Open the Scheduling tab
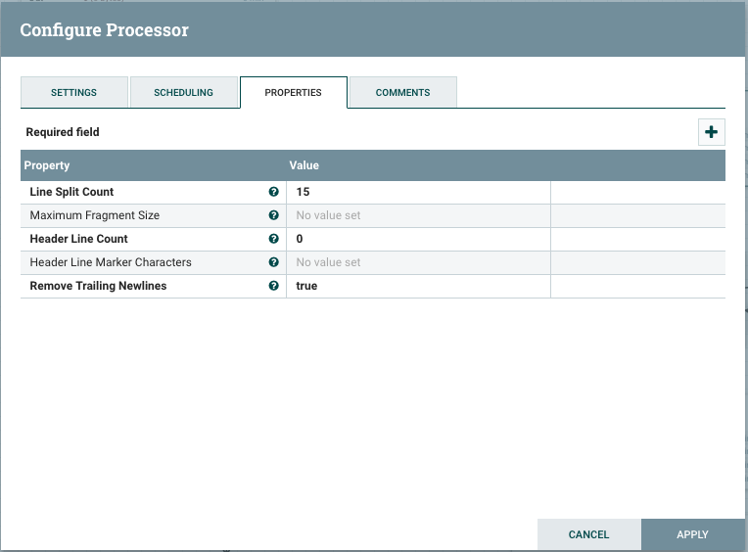Image resolution: width=748 pixels, height=552 pixels. click(183, 92)
